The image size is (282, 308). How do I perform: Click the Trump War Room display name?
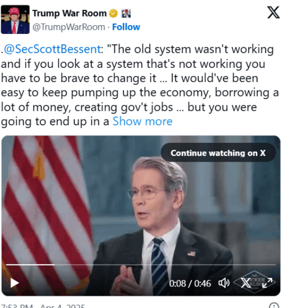point(69,13)
